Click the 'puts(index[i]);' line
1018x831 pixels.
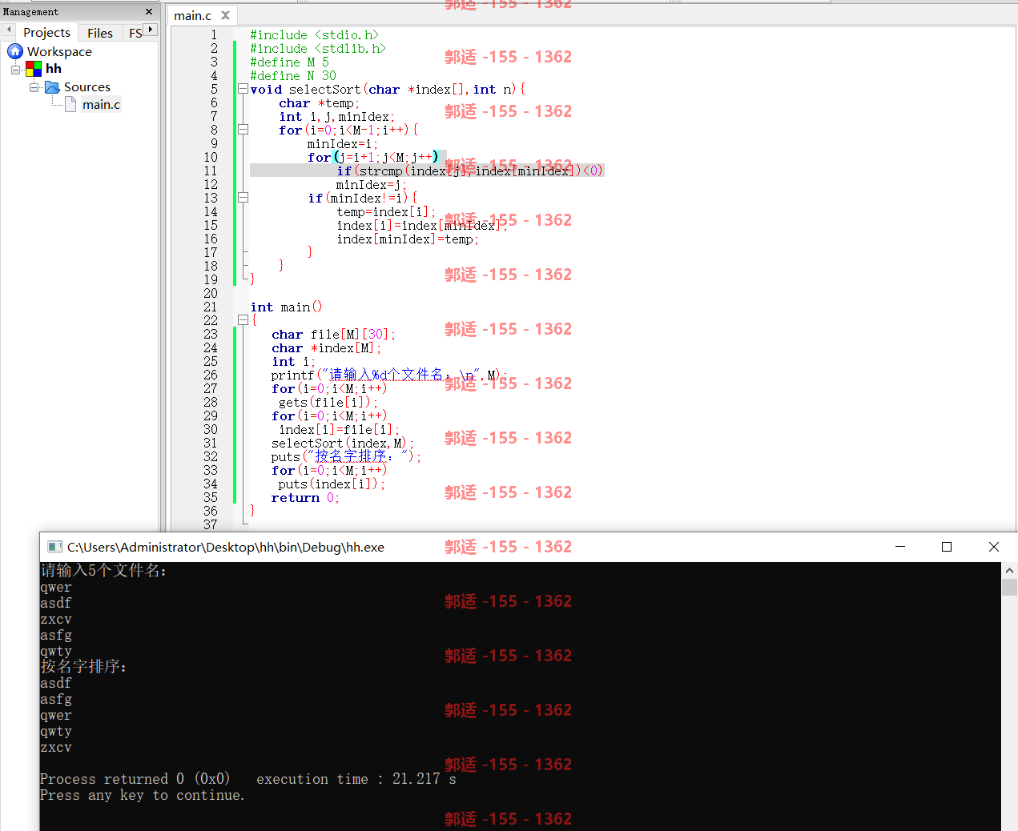click(332, 484)
